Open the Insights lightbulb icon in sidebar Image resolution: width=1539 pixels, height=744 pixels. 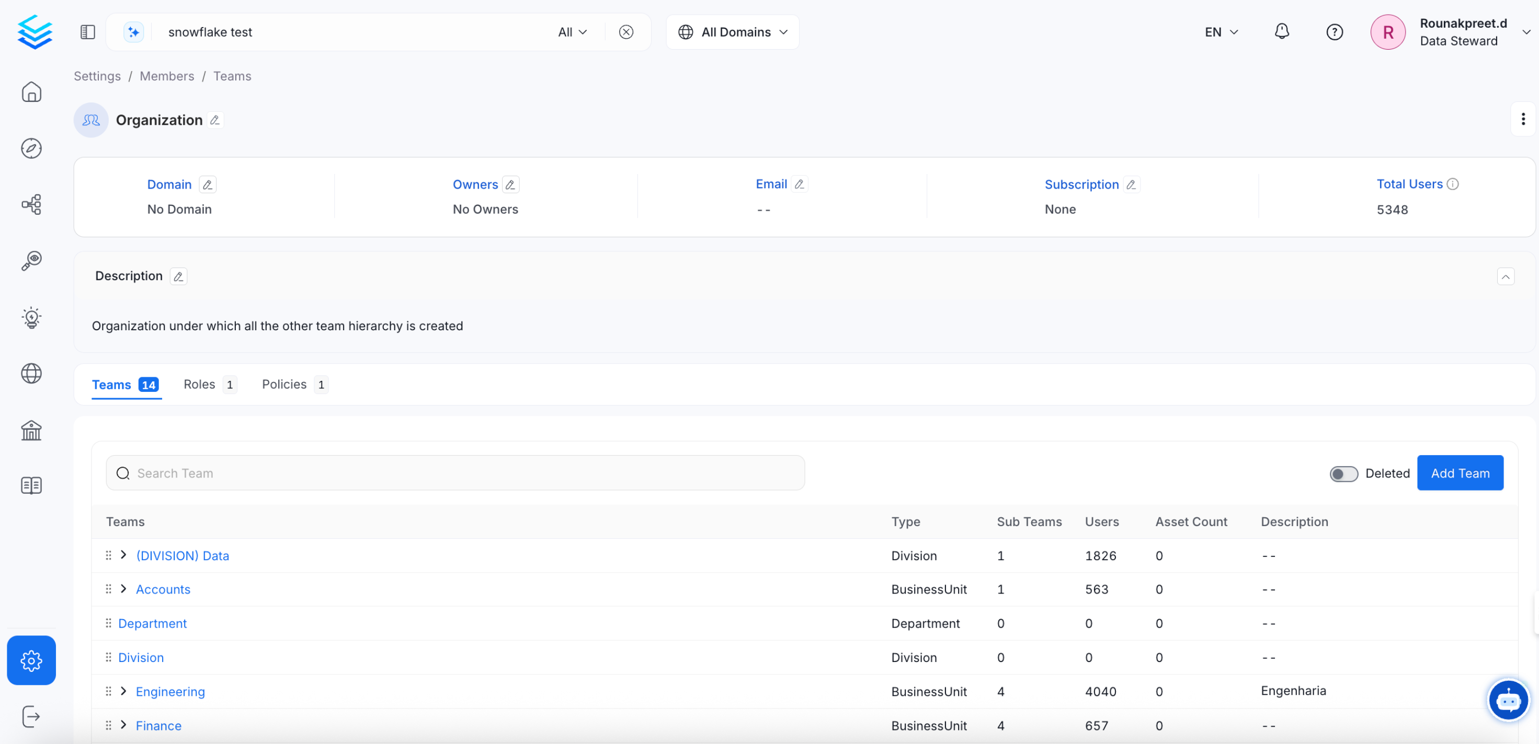click(x=31, y=317)
